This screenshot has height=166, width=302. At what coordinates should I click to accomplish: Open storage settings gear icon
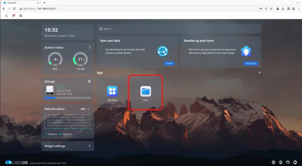click(x=89, y=81)
